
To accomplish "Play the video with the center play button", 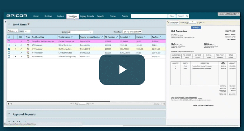I will click(x=122, y=70).
